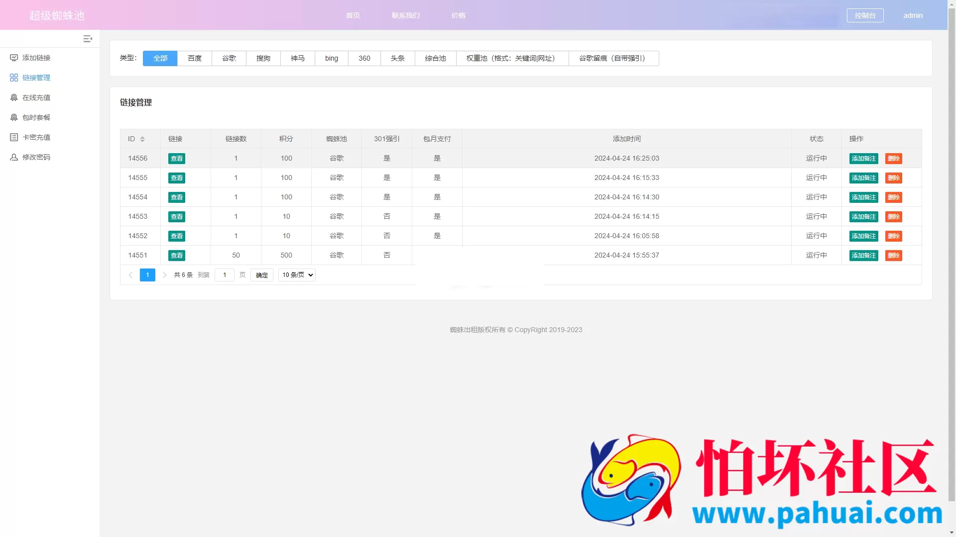Screen dimensions: 956x537
Task: Select the 百度 type filter
Action: [x=195, y=58]
